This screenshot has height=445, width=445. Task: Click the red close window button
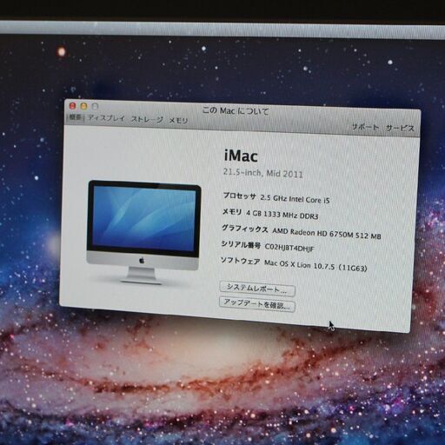pos(72,106)
